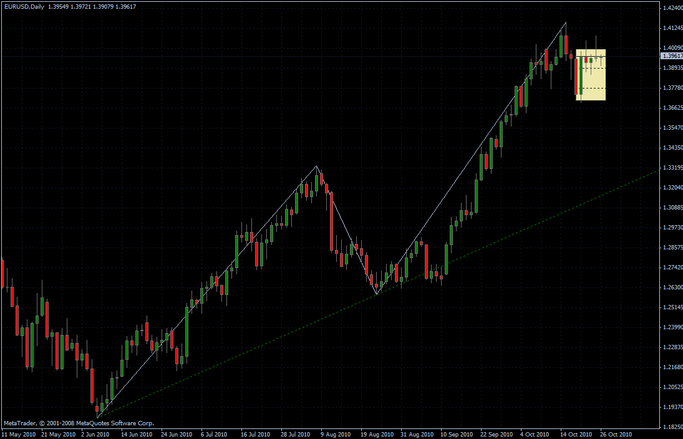
Task: Click the 14 Oct 2010 date label
Action: (x=576, y=435)
